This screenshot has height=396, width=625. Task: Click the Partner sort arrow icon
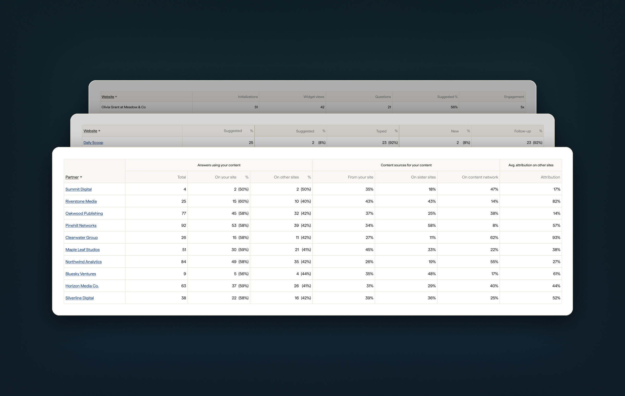pos(81,177)
